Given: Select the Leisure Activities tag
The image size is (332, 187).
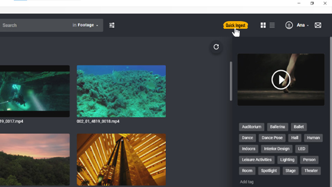Looking at the screenshot, I should pos(257,160).
